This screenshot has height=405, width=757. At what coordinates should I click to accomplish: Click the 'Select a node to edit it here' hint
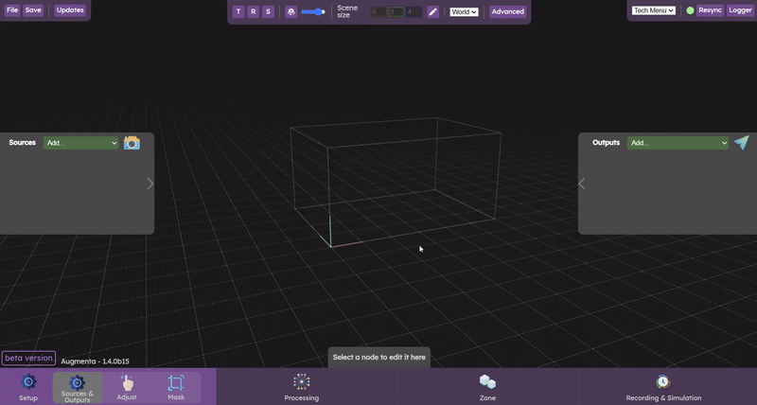(379, 357)
